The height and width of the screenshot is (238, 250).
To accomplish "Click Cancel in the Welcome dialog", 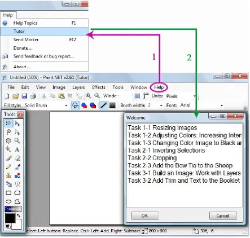I will click(223, 215).
